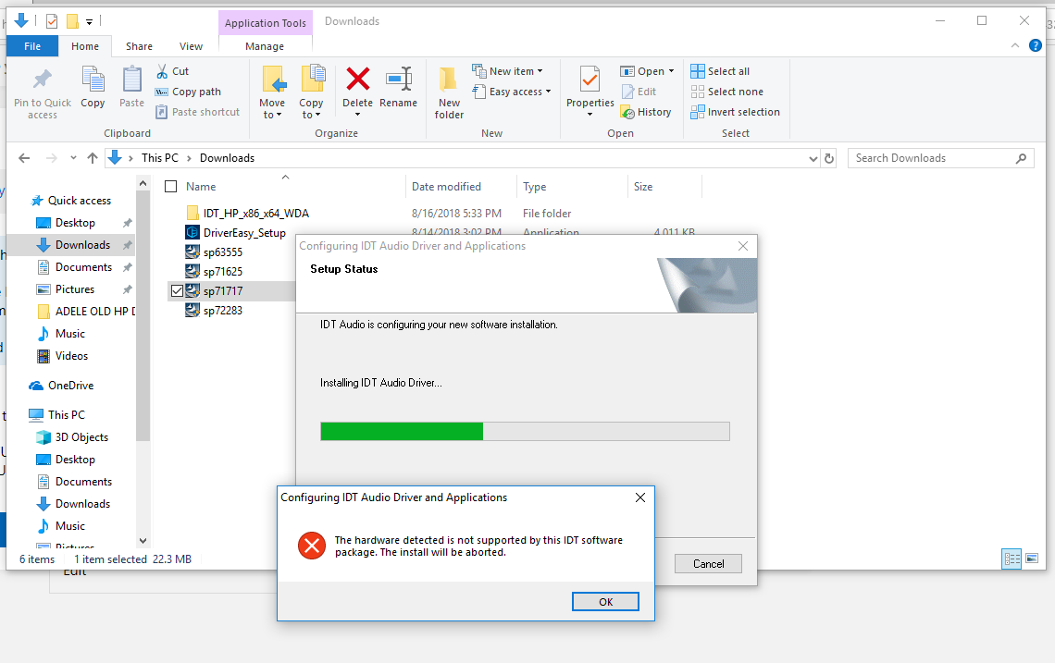The width and height of the screenshot is (1055, 663).
Task: Toggle the select-all checkbox by Name
Action: (x=171, y=186)
